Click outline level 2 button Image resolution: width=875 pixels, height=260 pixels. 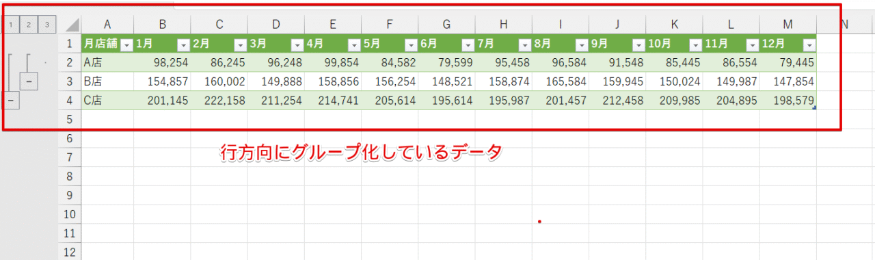click(x=29, y=25)
